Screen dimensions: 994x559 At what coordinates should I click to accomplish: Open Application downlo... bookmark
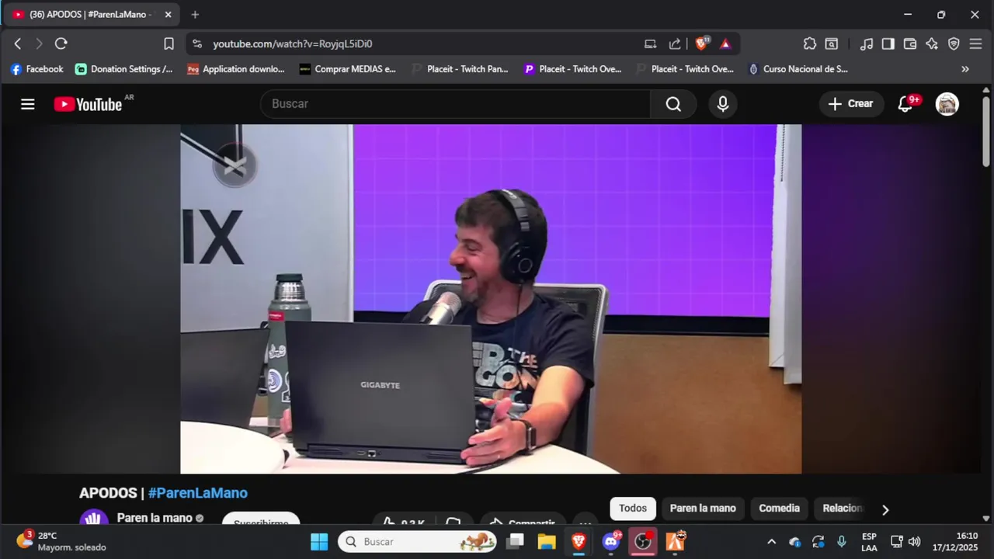[x=236, y=69]
